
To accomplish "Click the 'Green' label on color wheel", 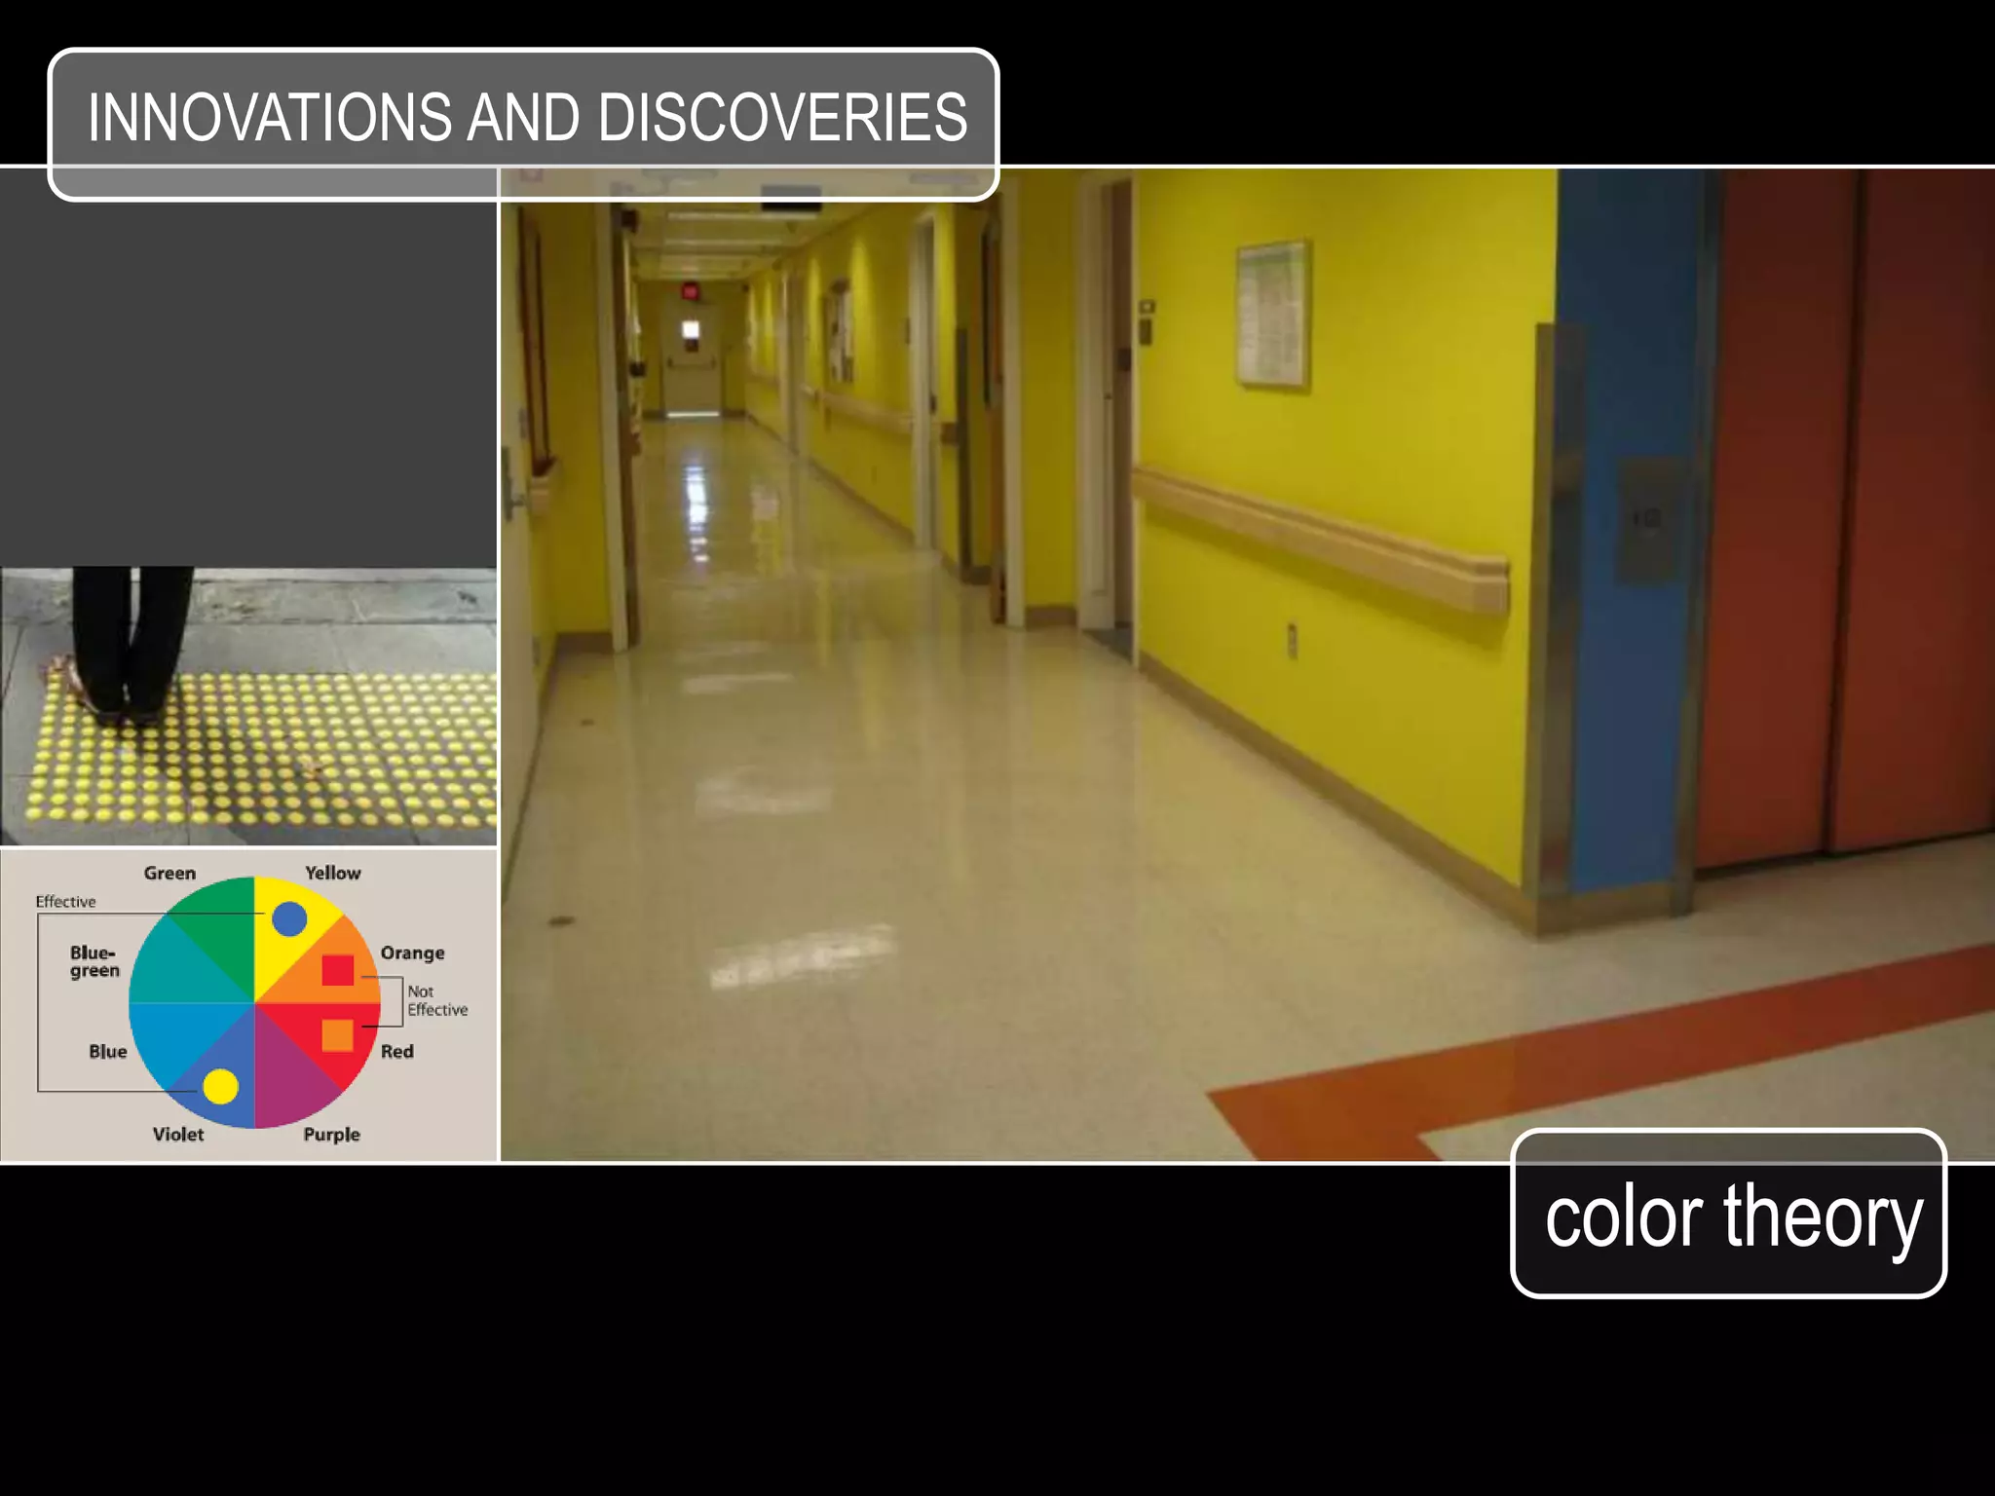I will click(x=169, y=874).
